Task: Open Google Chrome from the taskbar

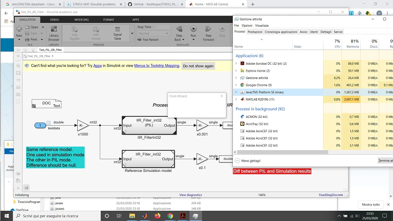Action: [x=170, y=216]
